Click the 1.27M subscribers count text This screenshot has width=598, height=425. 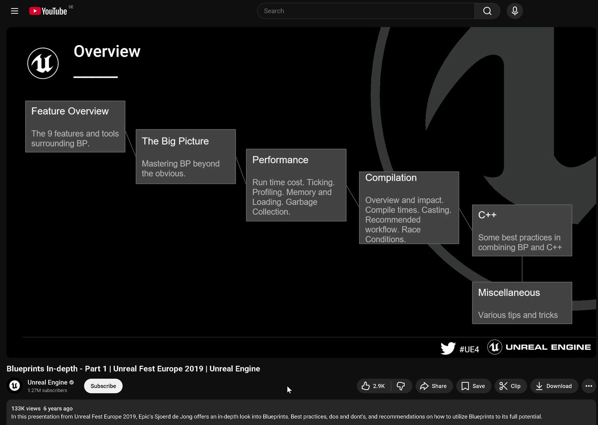coord(47,390)
